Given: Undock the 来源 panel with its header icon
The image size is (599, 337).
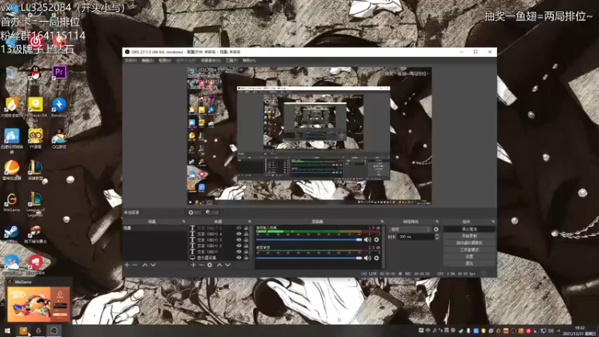Looking at the screenshot, I should point(249,222).
